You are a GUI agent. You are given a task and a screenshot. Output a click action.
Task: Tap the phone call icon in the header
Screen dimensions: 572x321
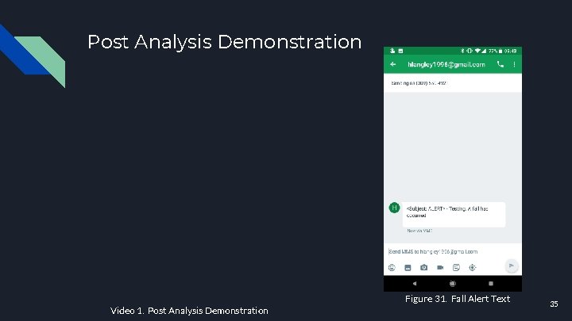point(500,64)
